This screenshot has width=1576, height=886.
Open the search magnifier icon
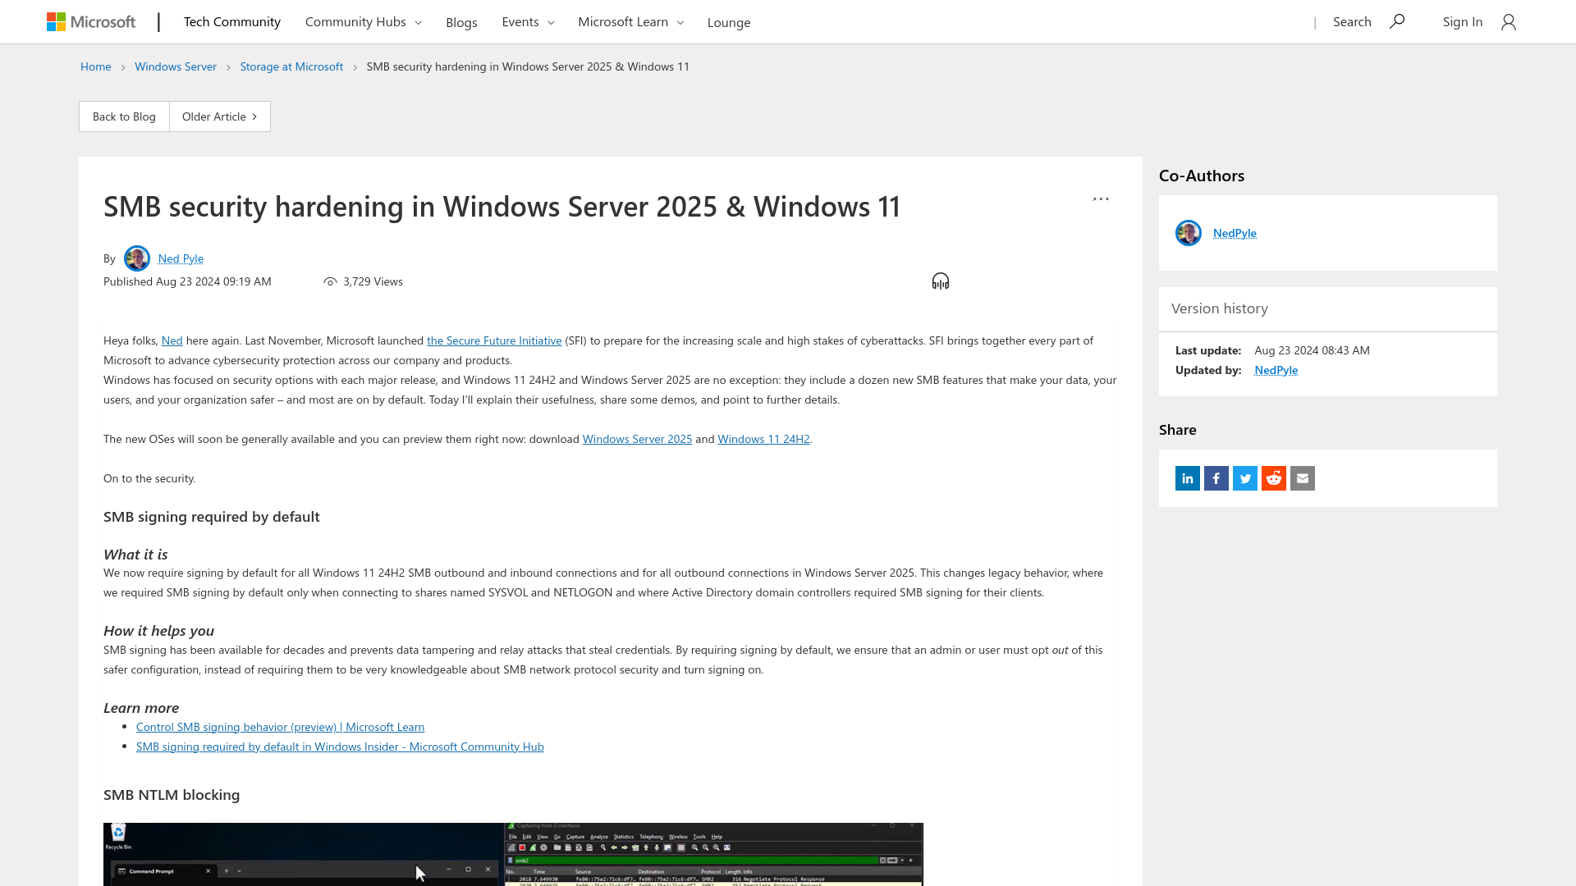1397,21
